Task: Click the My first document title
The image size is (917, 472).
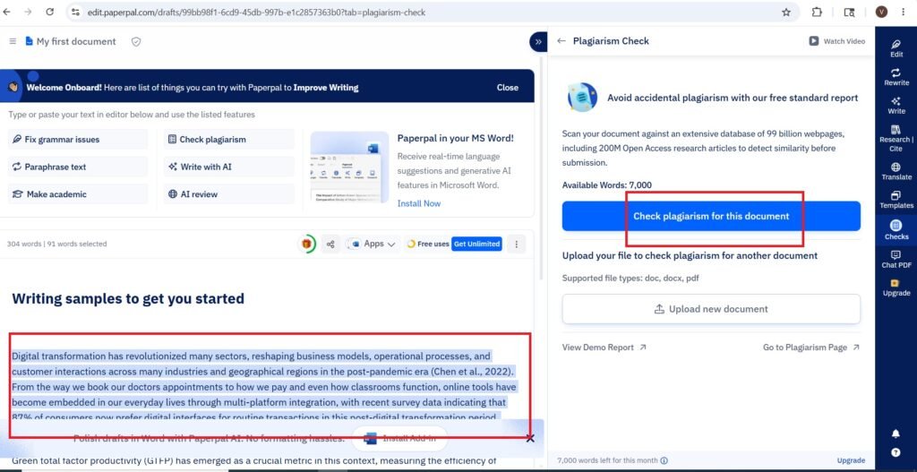Action: (76, 41)
